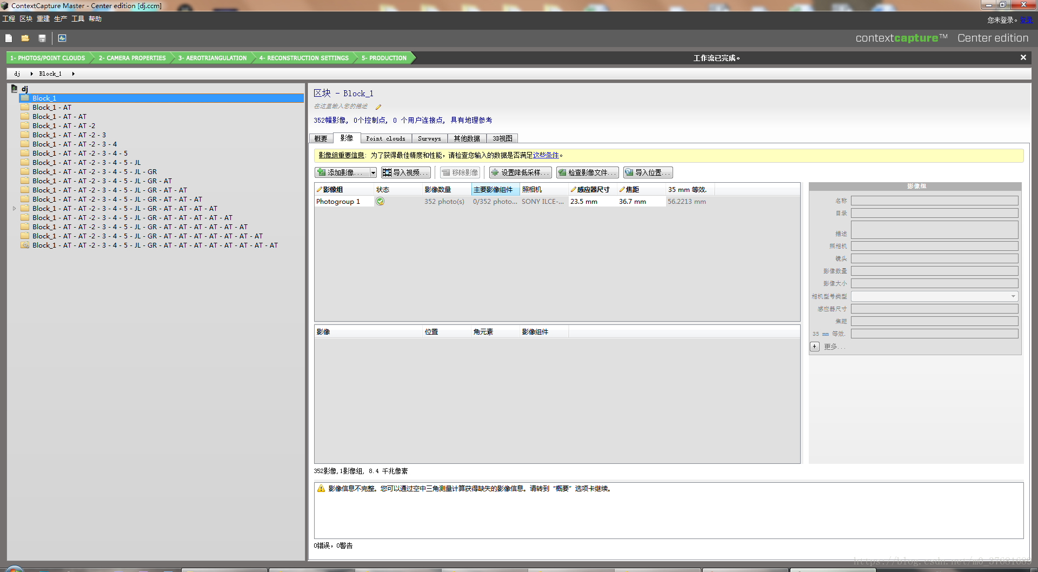Screen dimensions: 1038x572
Task: Go to step 4 Reconstruction Settings
Action: pyautogui.click(x=304, y=58)
